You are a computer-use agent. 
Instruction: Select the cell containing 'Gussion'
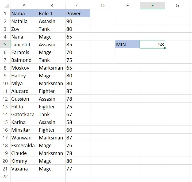click(x=24, y=99)
